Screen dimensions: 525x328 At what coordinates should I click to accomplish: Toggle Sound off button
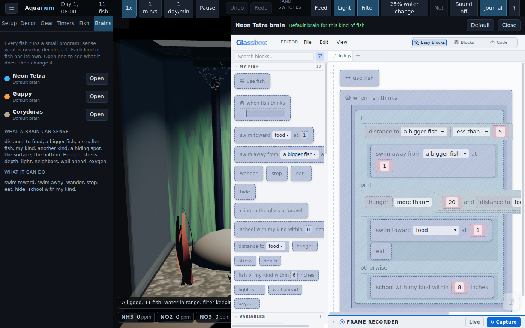(464, 8)
